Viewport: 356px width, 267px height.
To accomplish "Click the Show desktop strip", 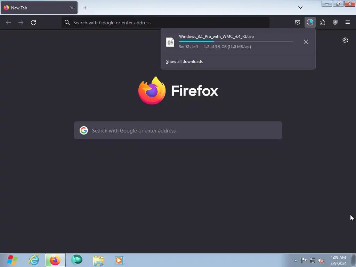I will click(354, 260).
